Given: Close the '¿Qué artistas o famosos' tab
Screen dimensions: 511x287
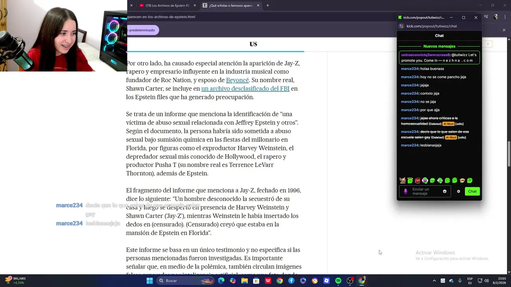Looking at the screenshot, I should pyautogui.click(x=258, y=6).
